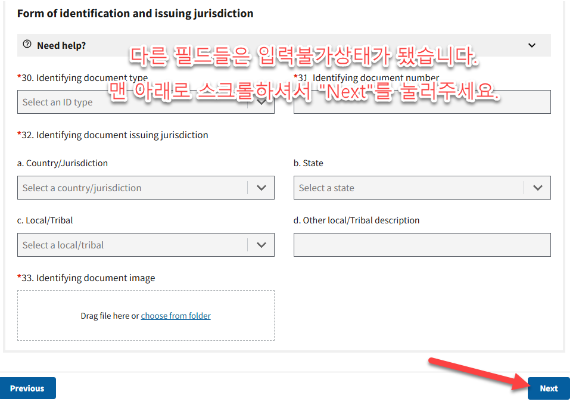Click the d. Other local/Tribal description label

point(356,220)
